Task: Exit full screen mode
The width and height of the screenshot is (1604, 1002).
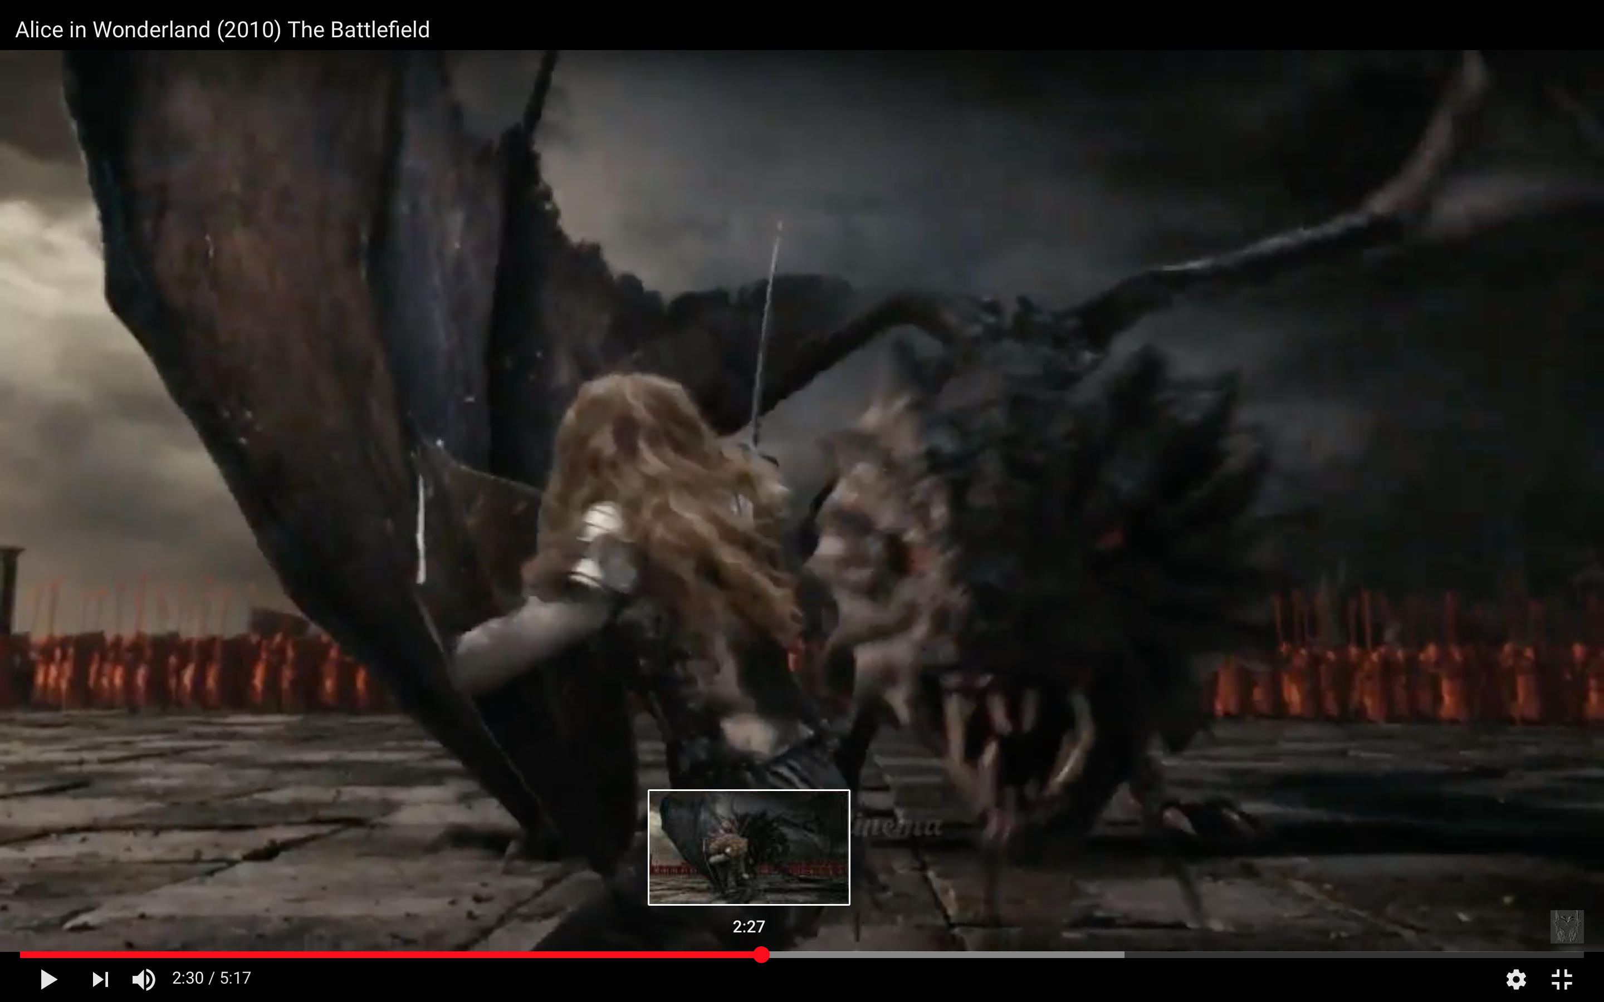Action: pyautogui.click(x=1562, y=979)
